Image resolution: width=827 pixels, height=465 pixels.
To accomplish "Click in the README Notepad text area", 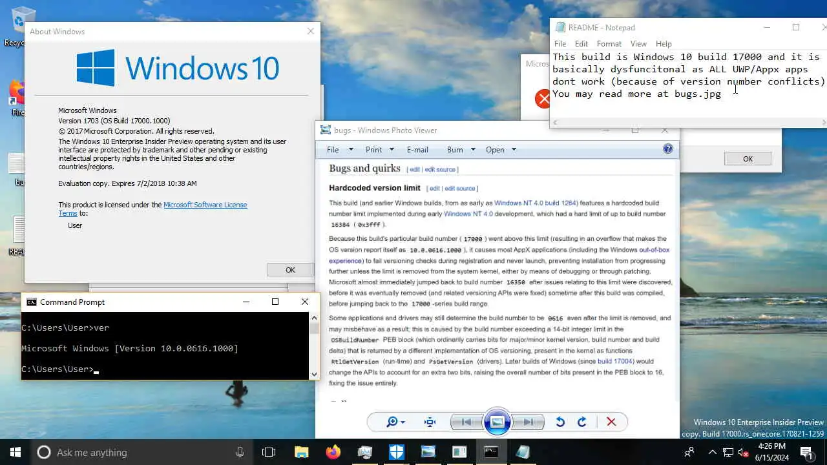I will coord(689,84).
